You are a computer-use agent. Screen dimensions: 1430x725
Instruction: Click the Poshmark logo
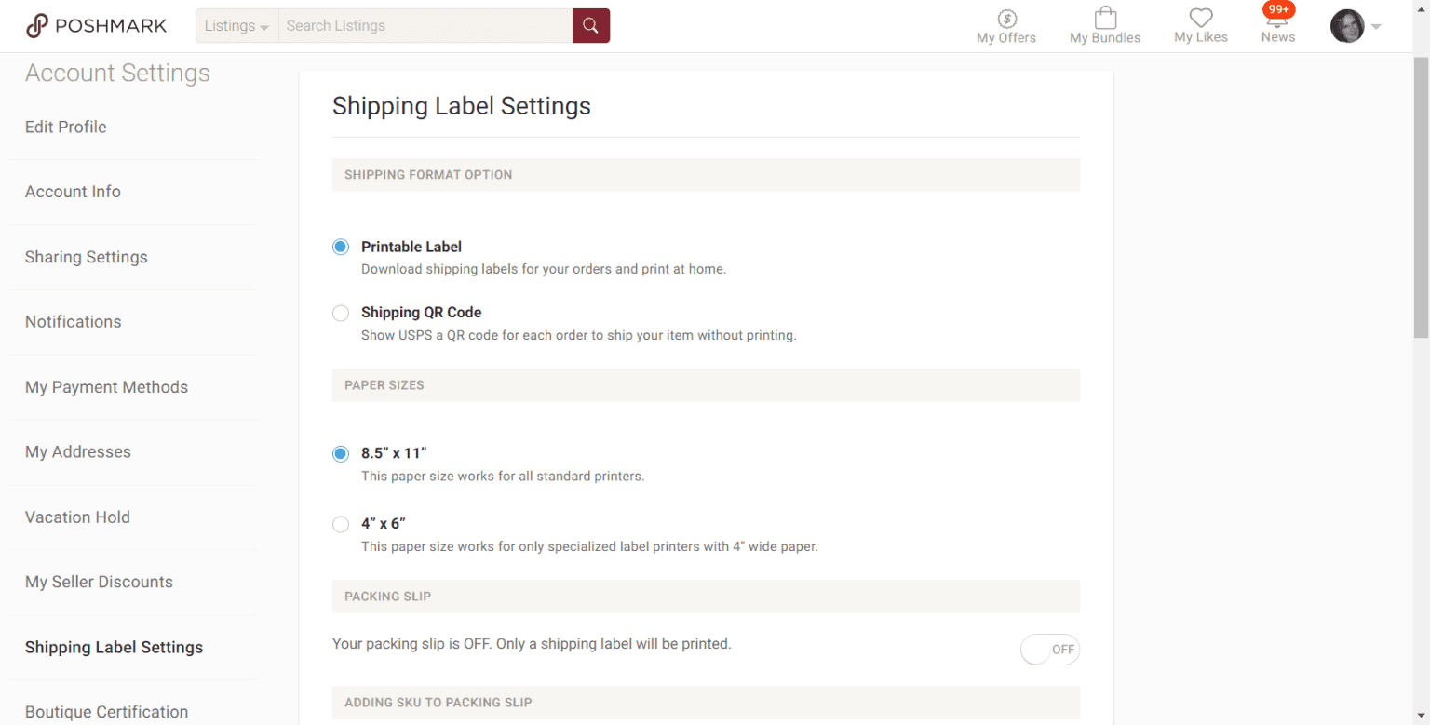click(x=96, y=25)
